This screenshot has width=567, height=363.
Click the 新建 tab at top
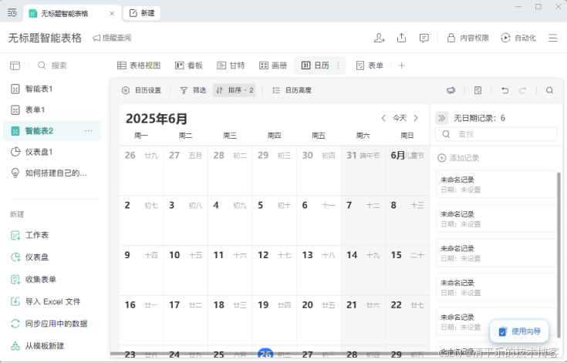142,13
